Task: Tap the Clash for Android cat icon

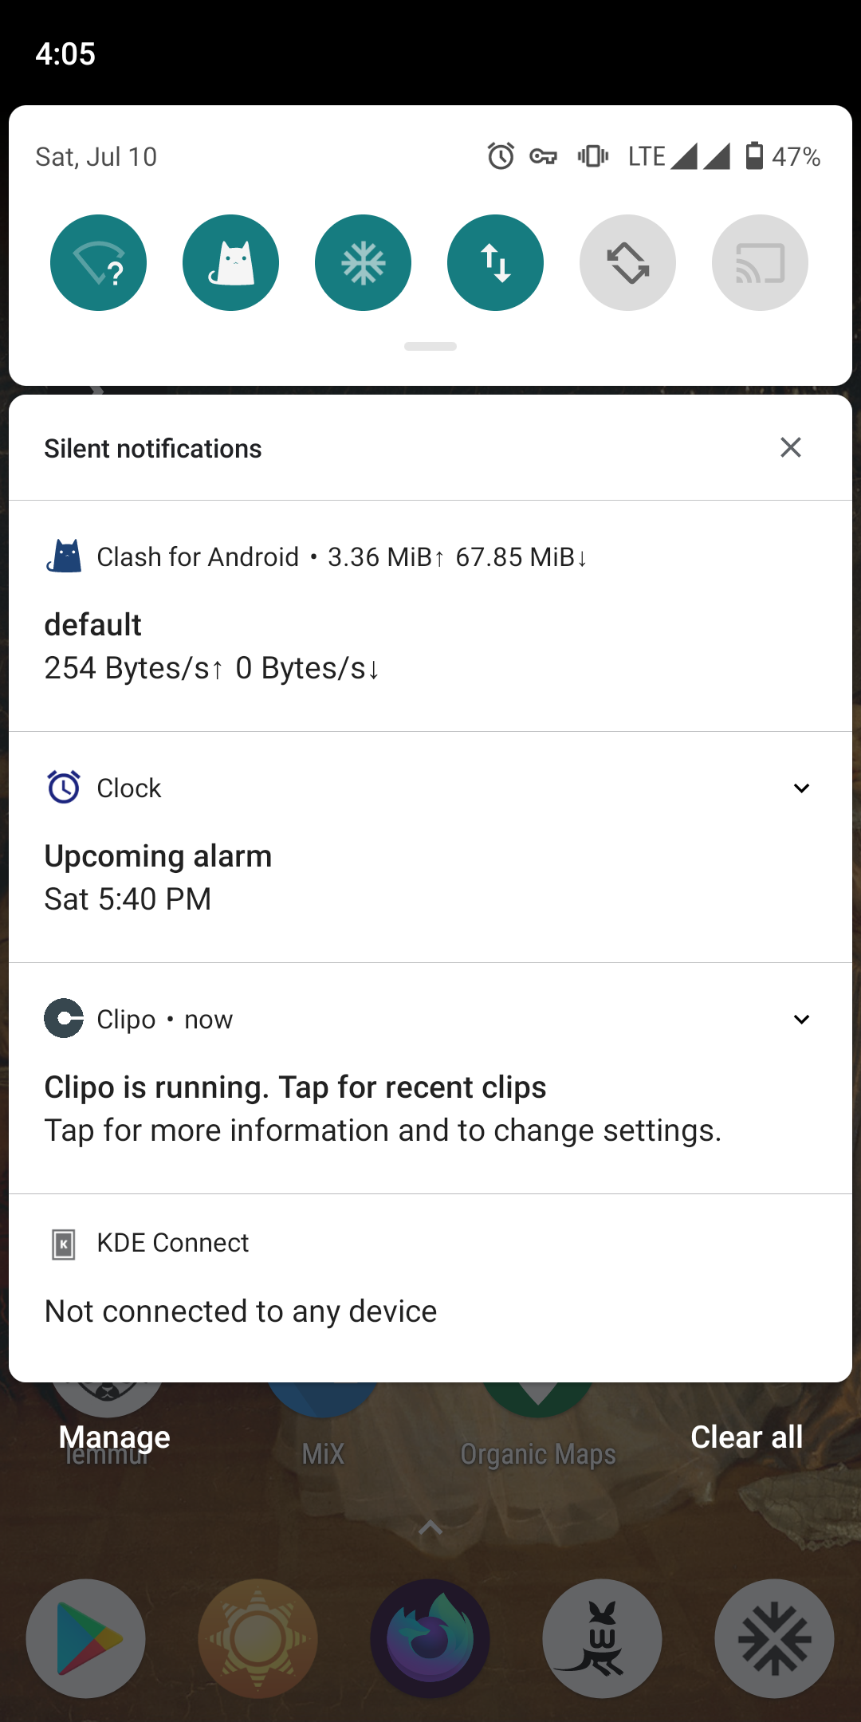Action: pyautogui.click(x=64, y=556)
